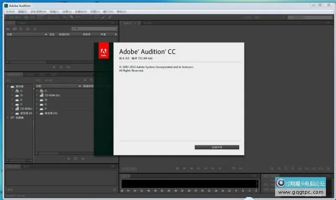Click the CD-ROM (G:) drive icon in list
The image size is (336, 200).
[41, 95]
